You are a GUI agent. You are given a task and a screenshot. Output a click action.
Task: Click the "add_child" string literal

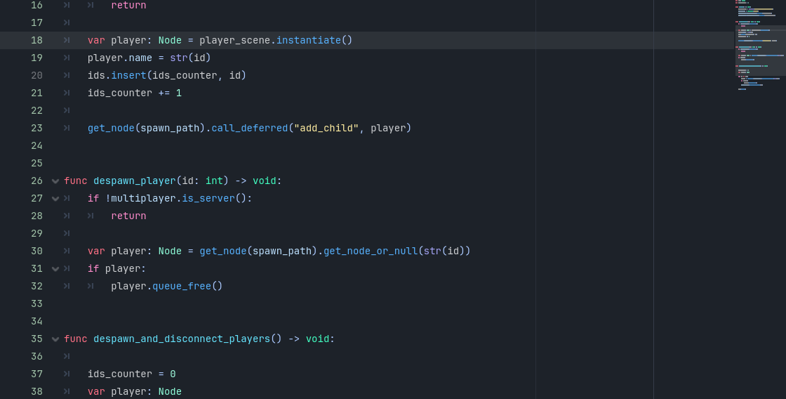pyautogui.click(x=326, y=128)
